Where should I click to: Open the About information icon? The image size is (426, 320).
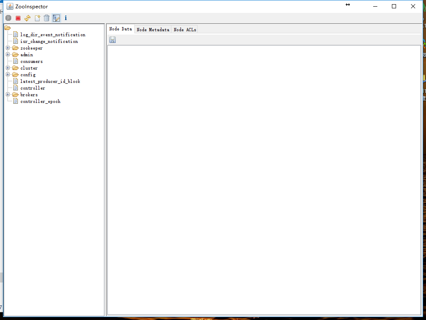(x=66, y=18)
